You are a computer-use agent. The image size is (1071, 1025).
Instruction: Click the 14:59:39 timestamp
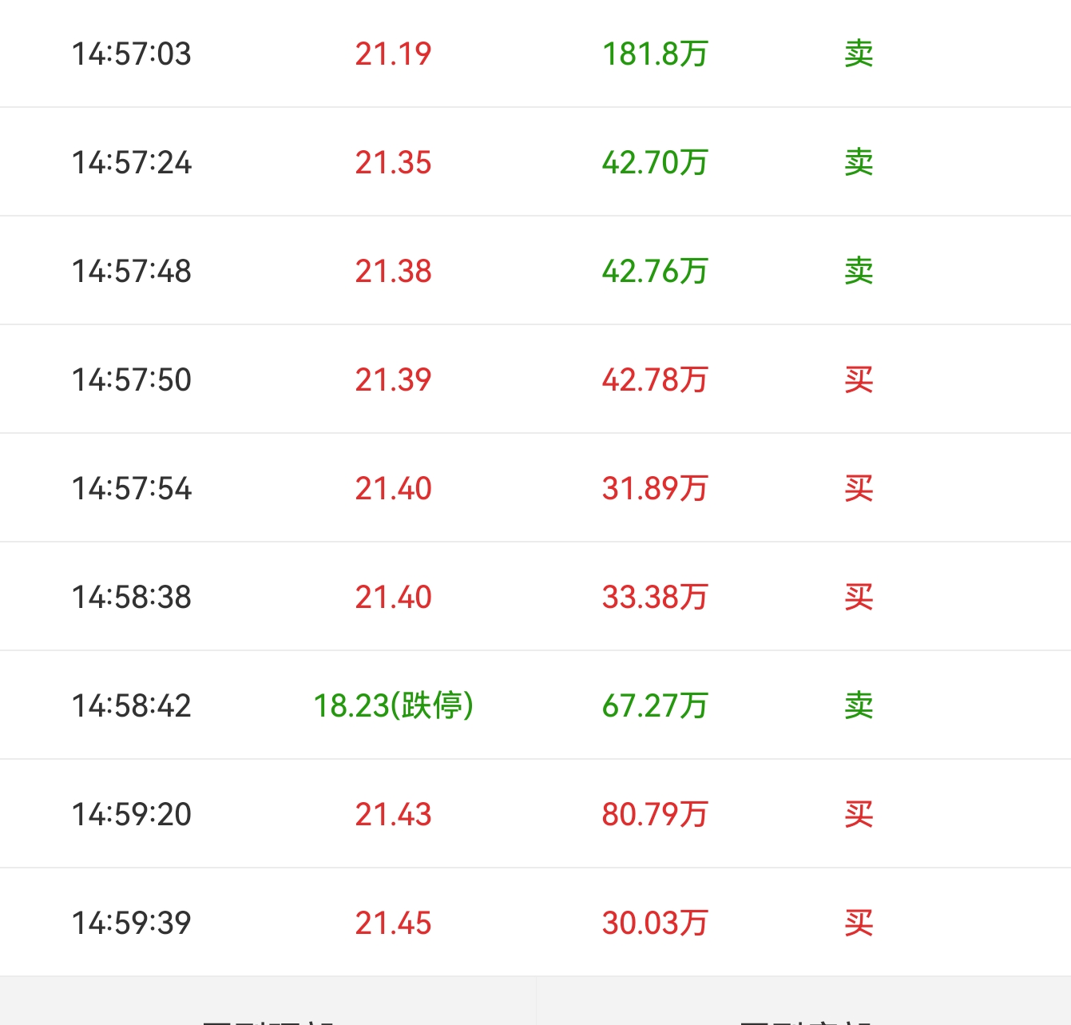[132, 923]
